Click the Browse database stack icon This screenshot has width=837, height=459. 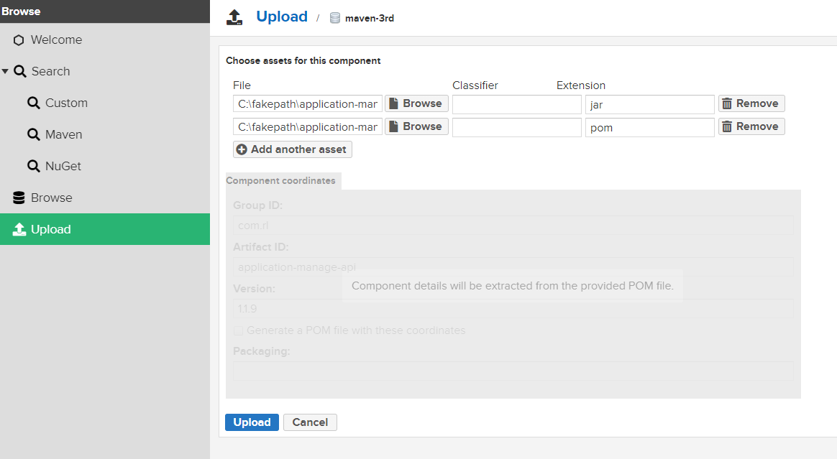point(19,198)
